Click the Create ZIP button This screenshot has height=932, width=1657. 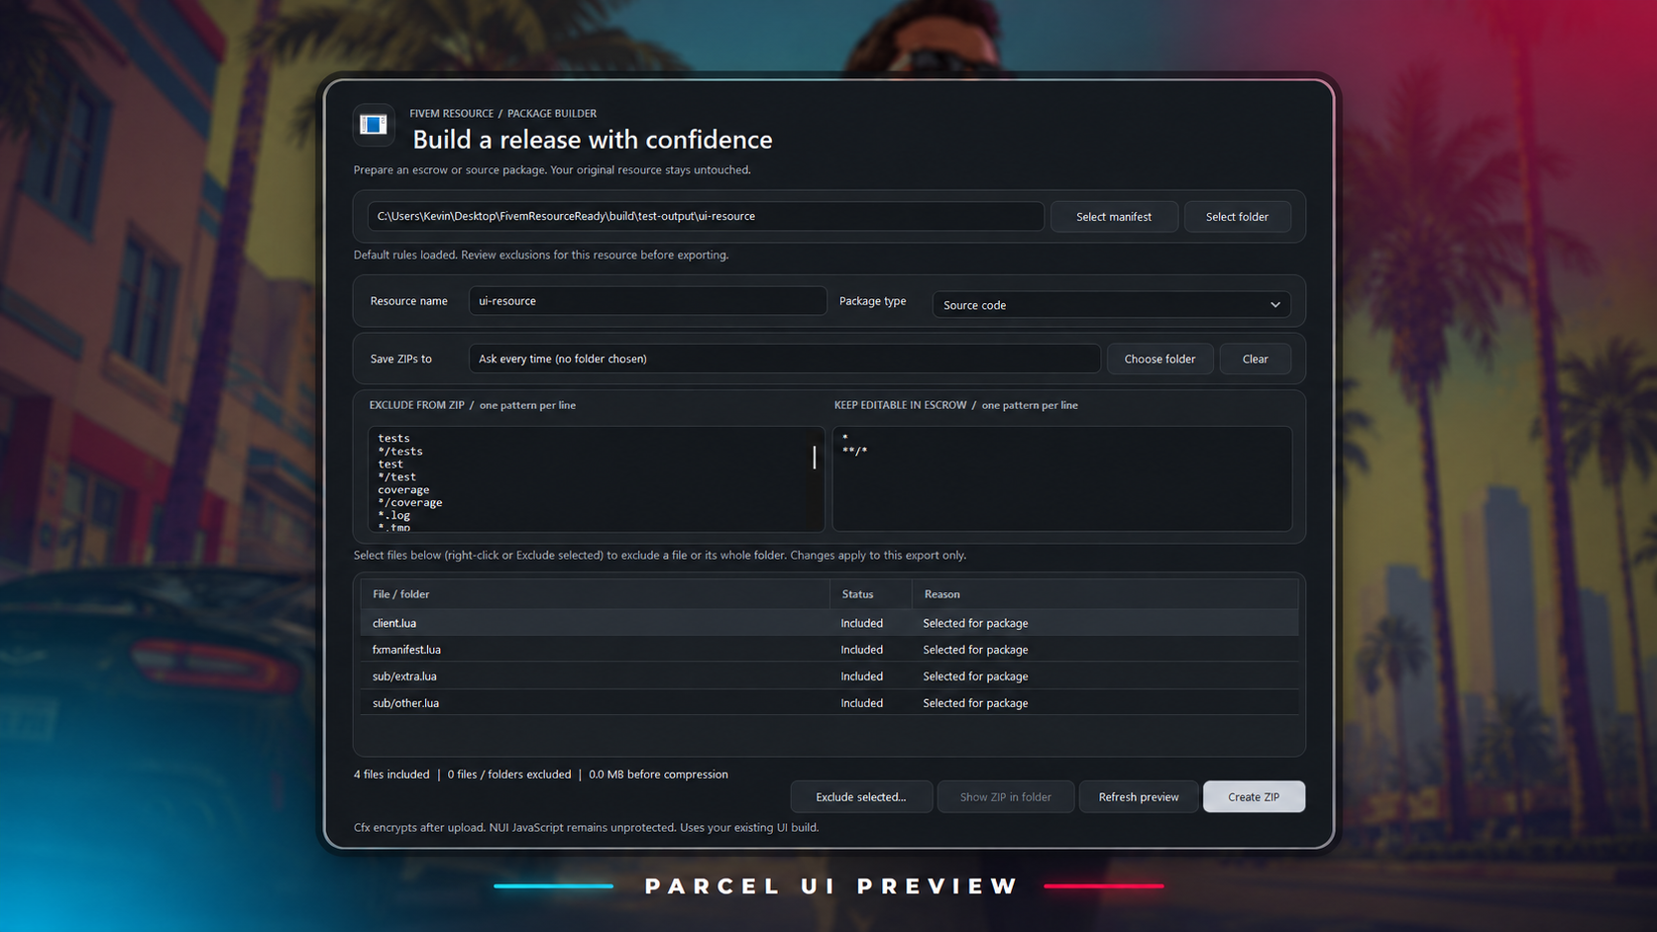coord(1254,797)
